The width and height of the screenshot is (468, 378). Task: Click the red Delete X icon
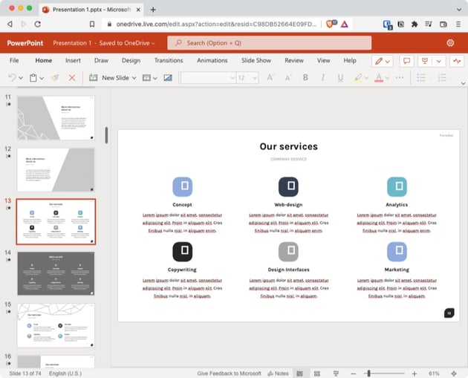tap(72, 77)
